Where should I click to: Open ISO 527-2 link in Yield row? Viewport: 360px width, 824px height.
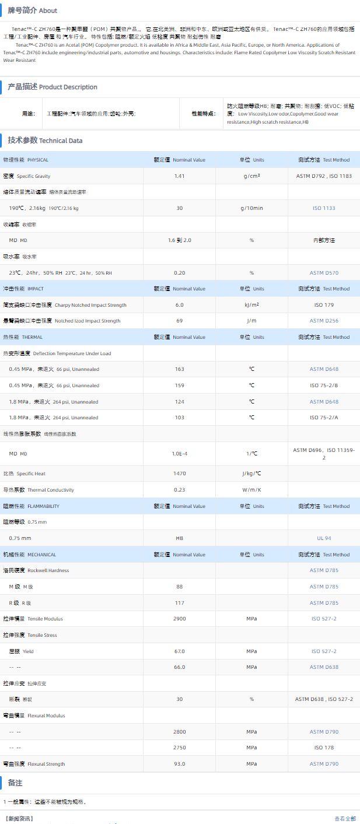324,651
